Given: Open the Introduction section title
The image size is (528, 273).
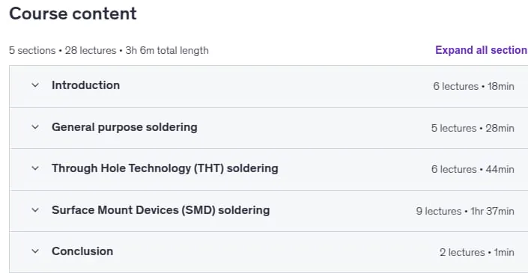Looking at the screenshot, I should pos(86,85).
